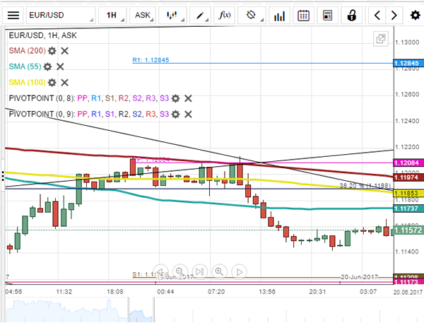Viewport: 424px width, 323px height.
Task: Click the 1.11572 current price tag
Action: pyautogui.click(x=408, y=230)
